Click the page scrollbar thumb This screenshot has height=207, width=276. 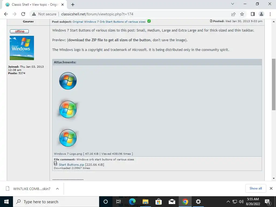(x=274, y=84)
